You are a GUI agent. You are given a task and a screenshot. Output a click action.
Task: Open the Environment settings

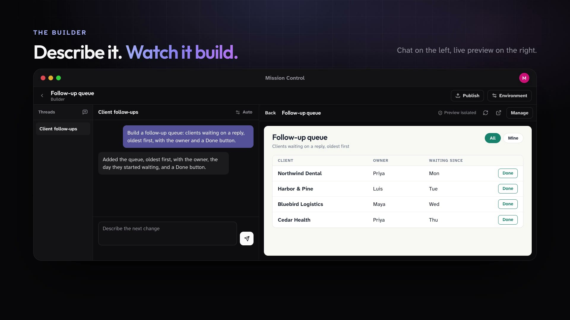pyautogui.click(x=509, y=95)
